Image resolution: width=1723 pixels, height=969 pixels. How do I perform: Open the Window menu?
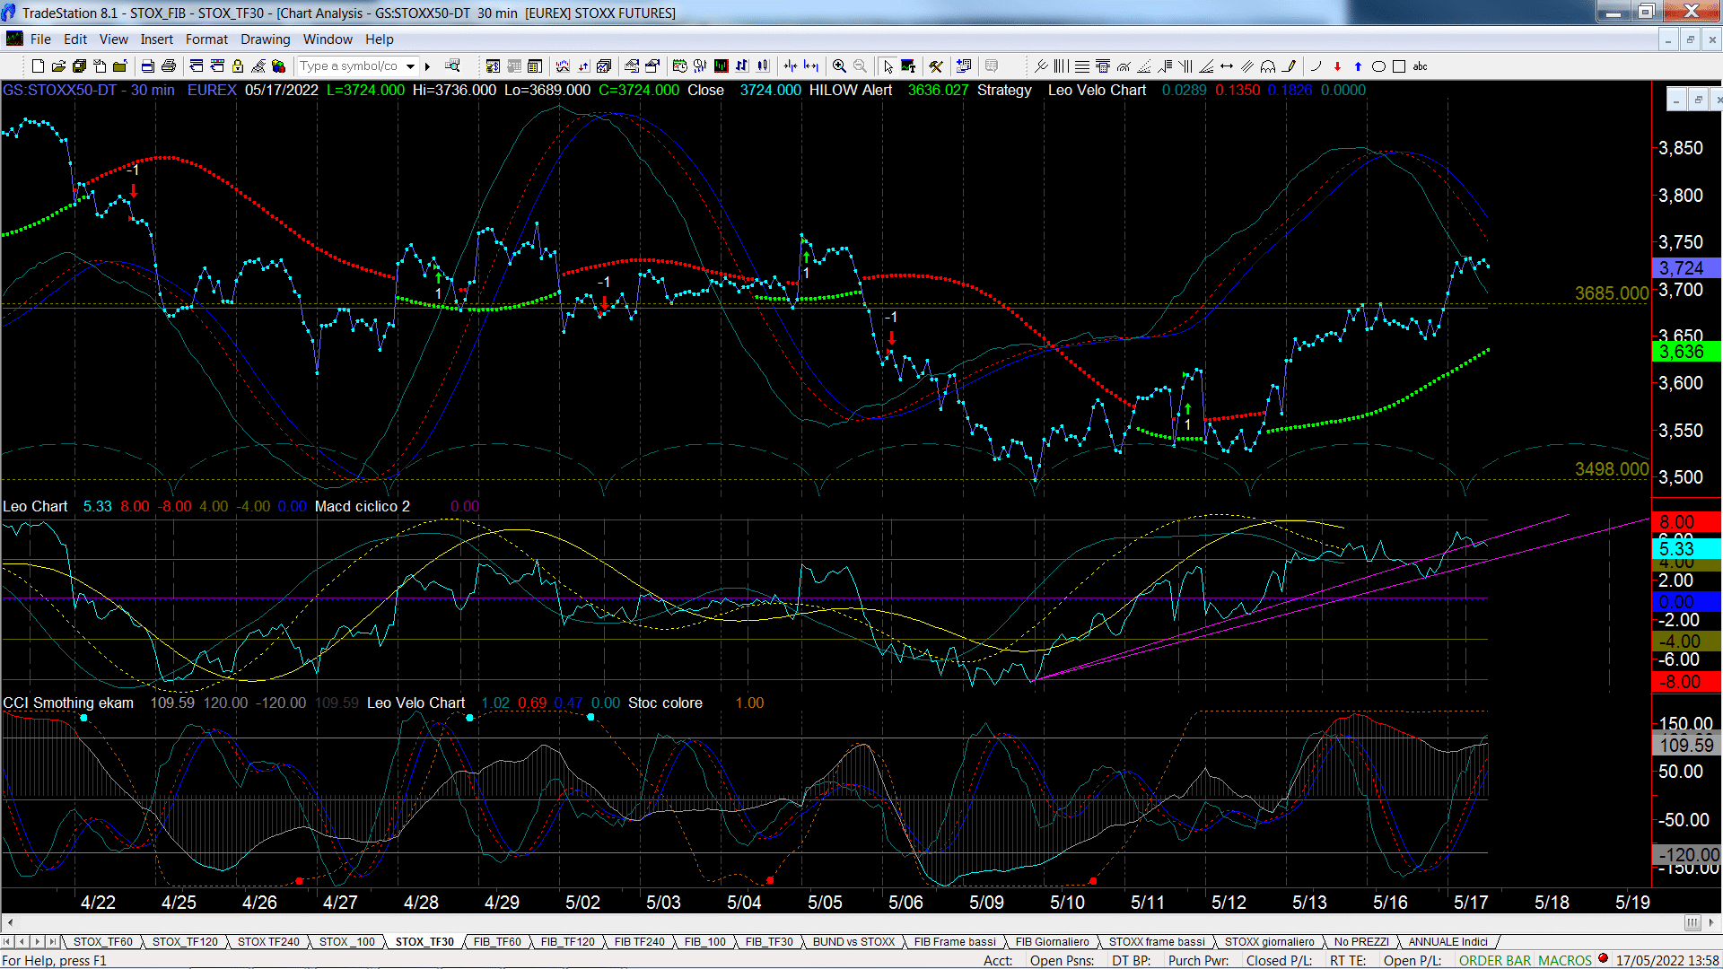point(328,39)
